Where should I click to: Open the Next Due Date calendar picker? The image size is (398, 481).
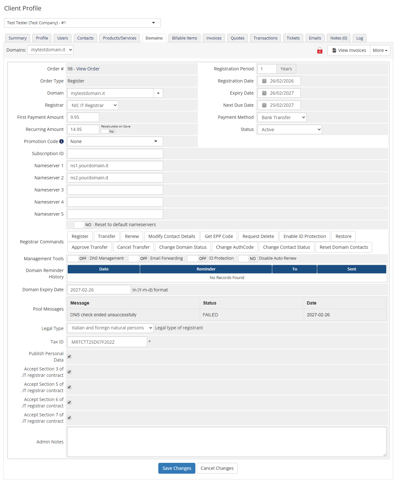click(264, 105)
